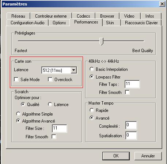Choose Algorithme Simple radio button
This screenshot has height=164, width=167.
point(18,114)
